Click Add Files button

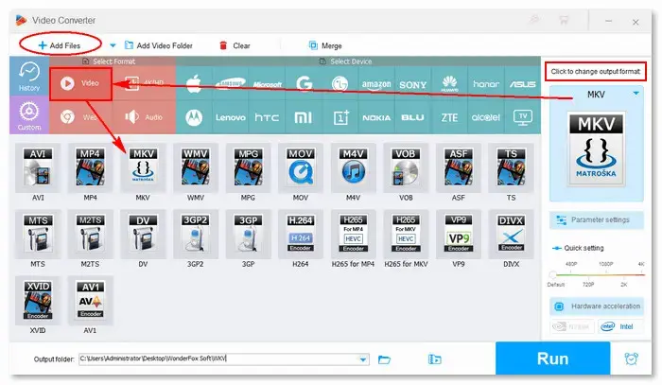click(x=60, y=45)
